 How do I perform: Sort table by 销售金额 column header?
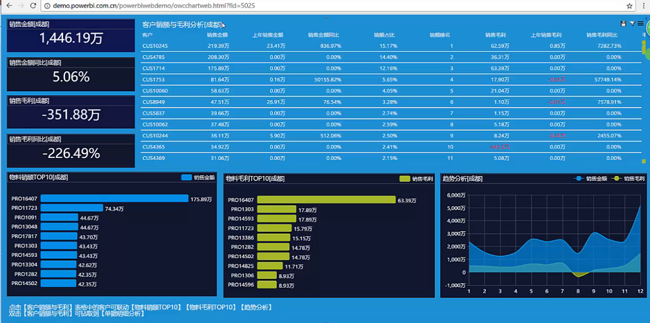click(218, 35)
